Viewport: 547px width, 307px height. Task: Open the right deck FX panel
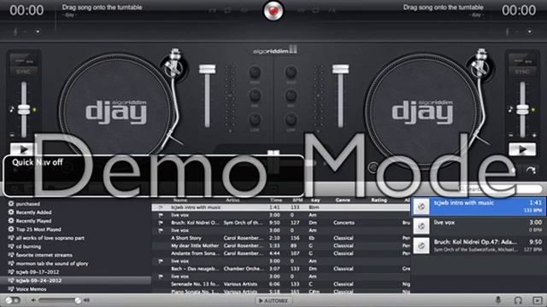pos(332,10)
